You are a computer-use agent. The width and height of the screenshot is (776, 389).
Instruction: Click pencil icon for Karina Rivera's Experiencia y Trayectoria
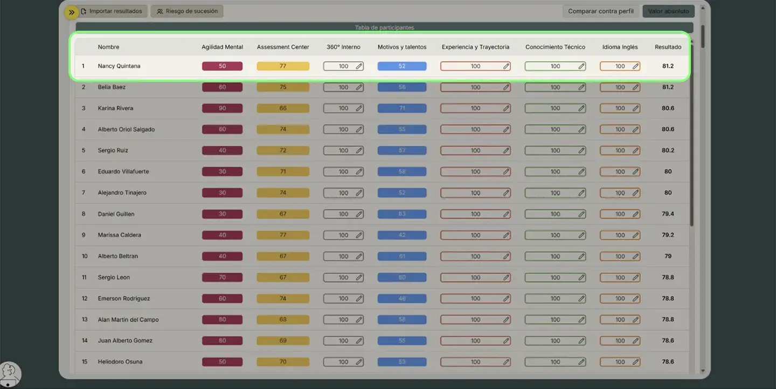506,108
